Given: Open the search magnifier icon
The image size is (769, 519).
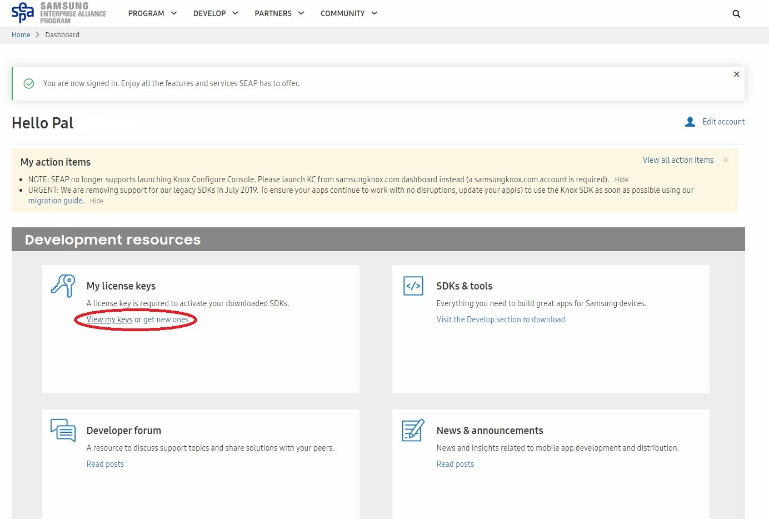Looking at the screenshot, I should point(736,14).
